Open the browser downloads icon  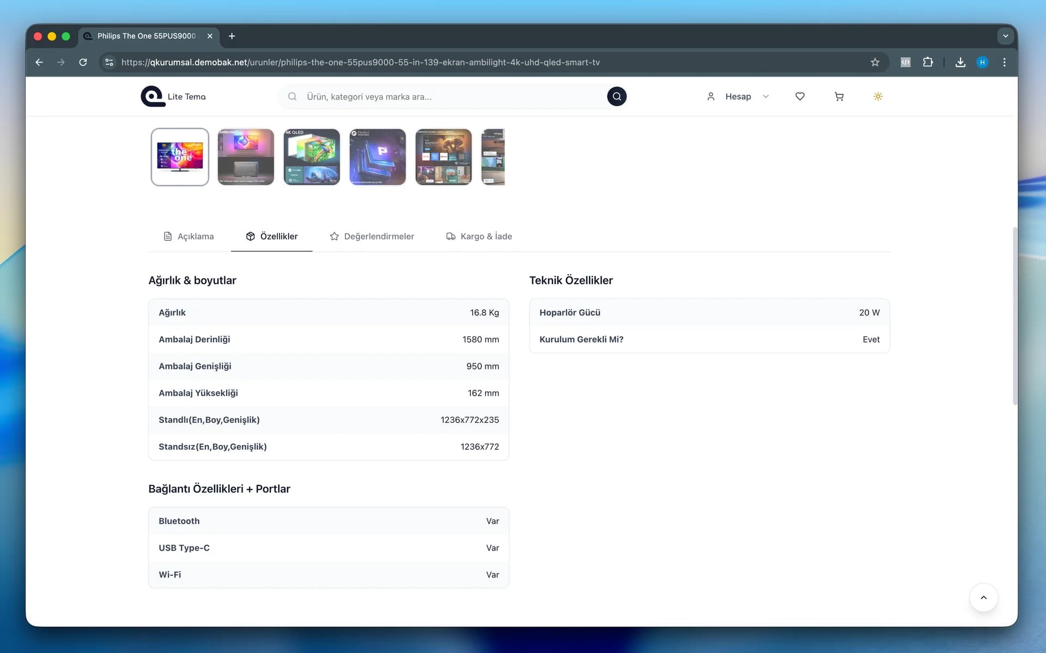[x=960, y=62]
